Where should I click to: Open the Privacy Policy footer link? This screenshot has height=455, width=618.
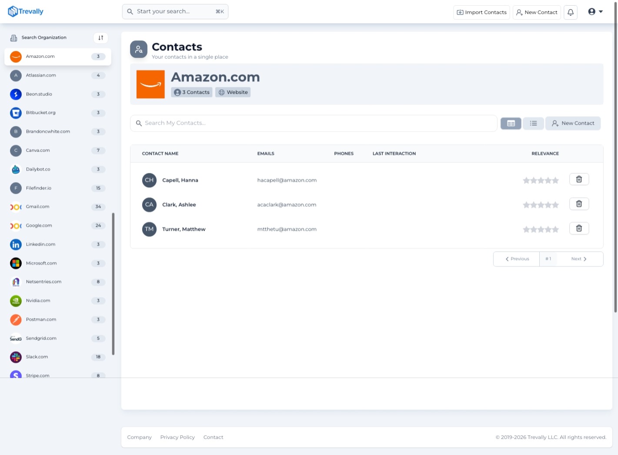[x=177, y=437]
